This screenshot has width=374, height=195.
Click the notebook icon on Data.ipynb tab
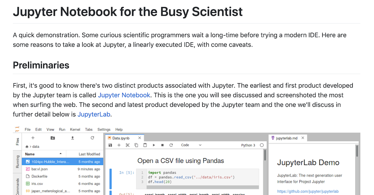[x=110, y=138]
